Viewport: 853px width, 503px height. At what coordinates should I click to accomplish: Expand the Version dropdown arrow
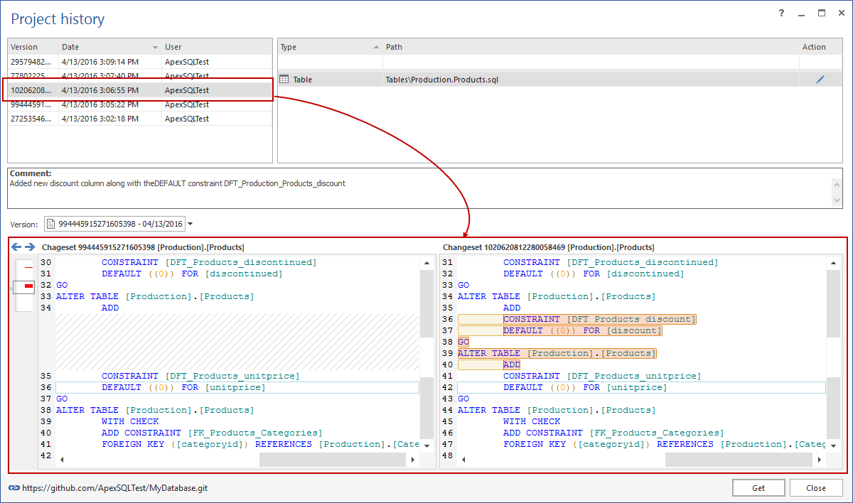tap(191, 225)
